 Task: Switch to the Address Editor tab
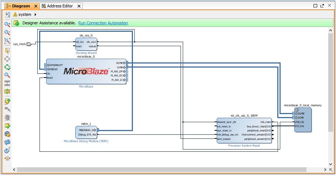pos(60,6)
